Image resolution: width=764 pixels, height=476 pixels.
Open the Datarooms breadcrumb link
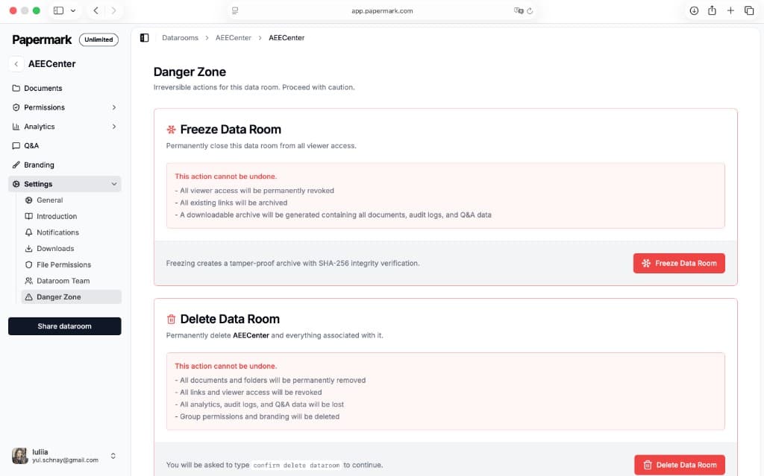181,38
